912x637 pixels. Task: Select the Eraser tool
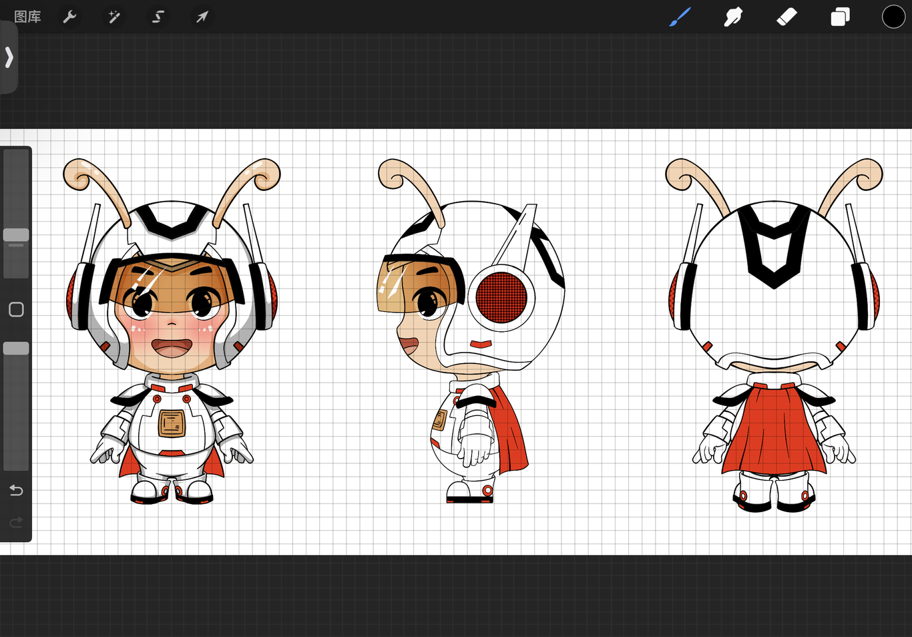[x=786, y=17]
